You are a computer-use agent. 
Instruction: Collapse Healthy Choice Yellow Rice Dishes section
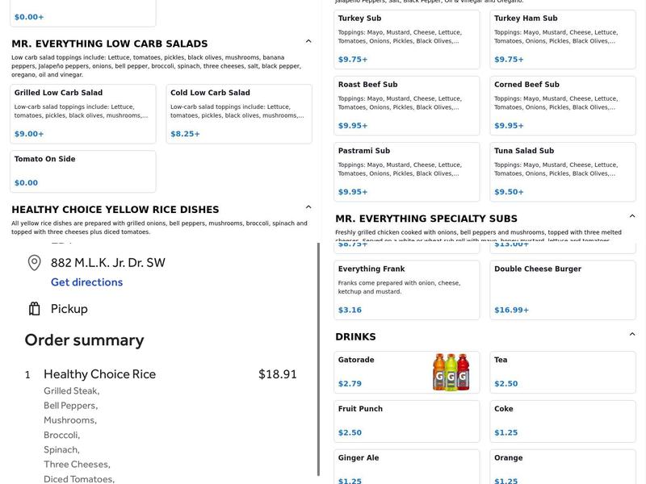pos(308,207)
